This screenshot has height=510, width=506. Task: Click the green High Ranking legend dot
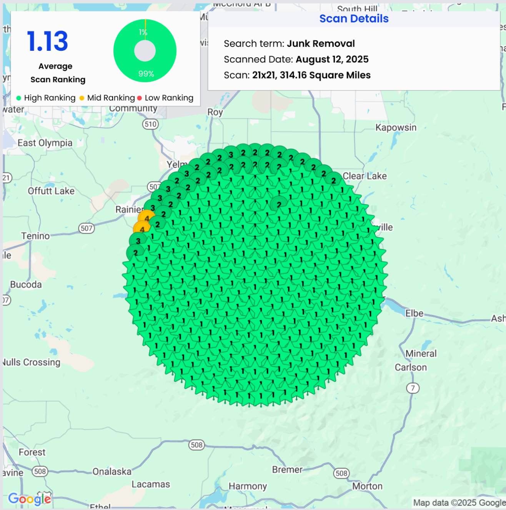18,98
